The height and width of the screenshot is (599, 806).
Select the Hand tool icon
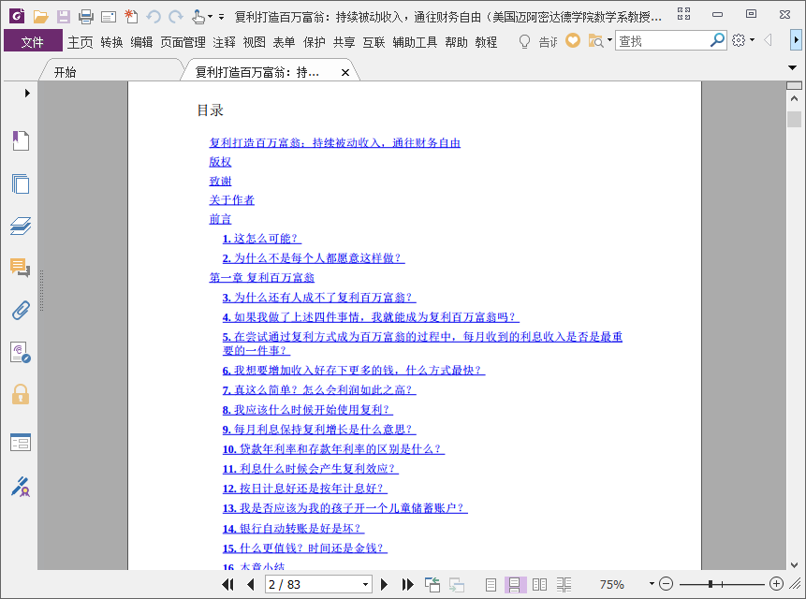(x=198, y=17)
